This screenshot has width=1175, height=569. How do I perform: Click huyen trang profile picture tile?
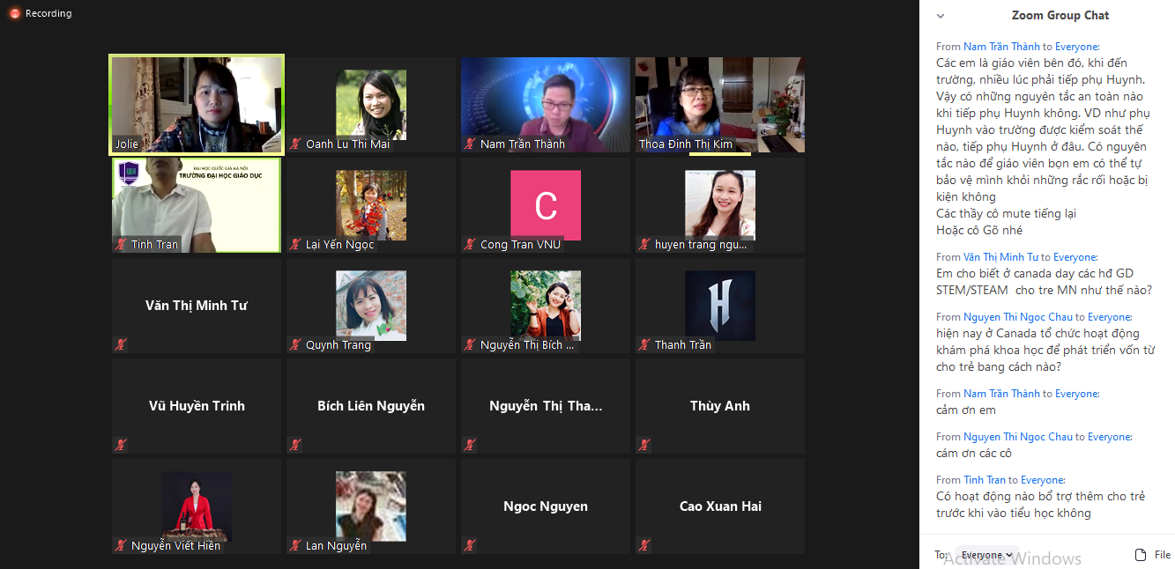719,204
